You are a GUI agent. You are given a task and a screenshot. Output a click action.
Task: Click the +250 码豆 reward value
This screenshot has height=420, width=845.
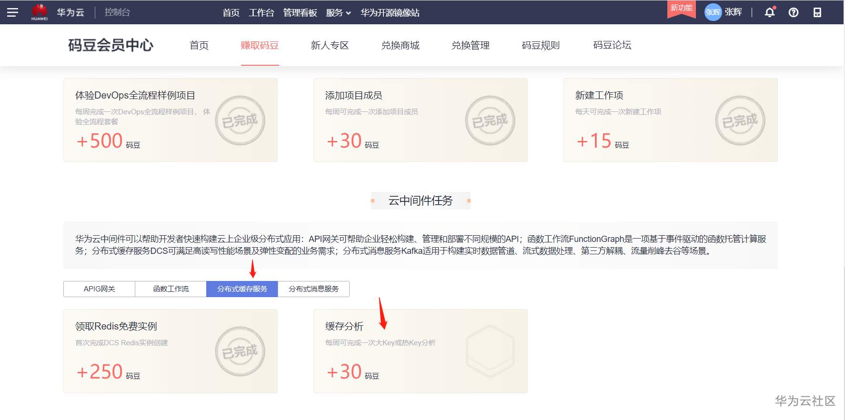(x=109, y=372)
